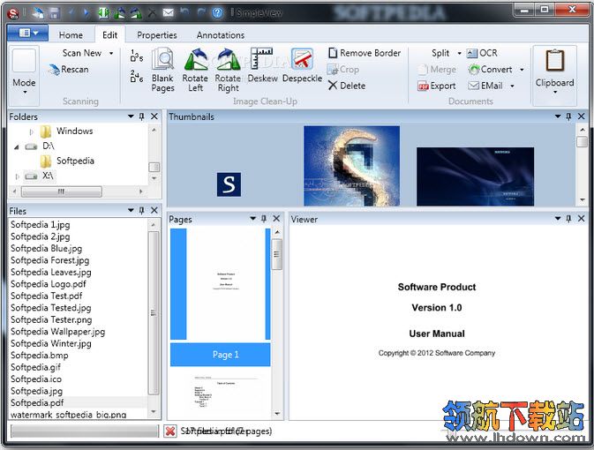This screenshot has width=594, height=450.
Task: Click the save disk icon in title bar
Action: click(x=55, y=13)
